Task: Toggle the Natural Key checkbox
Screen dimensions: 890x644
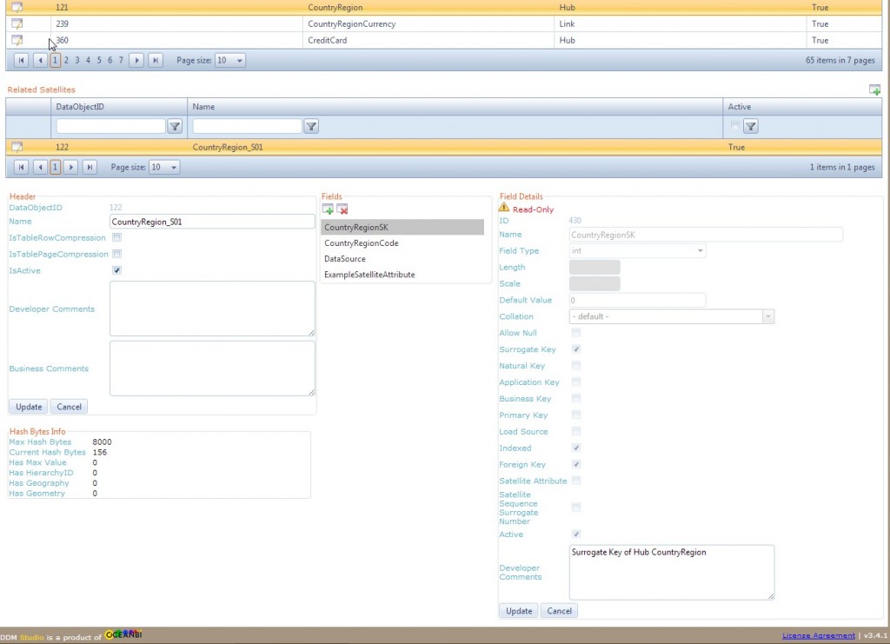Action: point(576,365)
